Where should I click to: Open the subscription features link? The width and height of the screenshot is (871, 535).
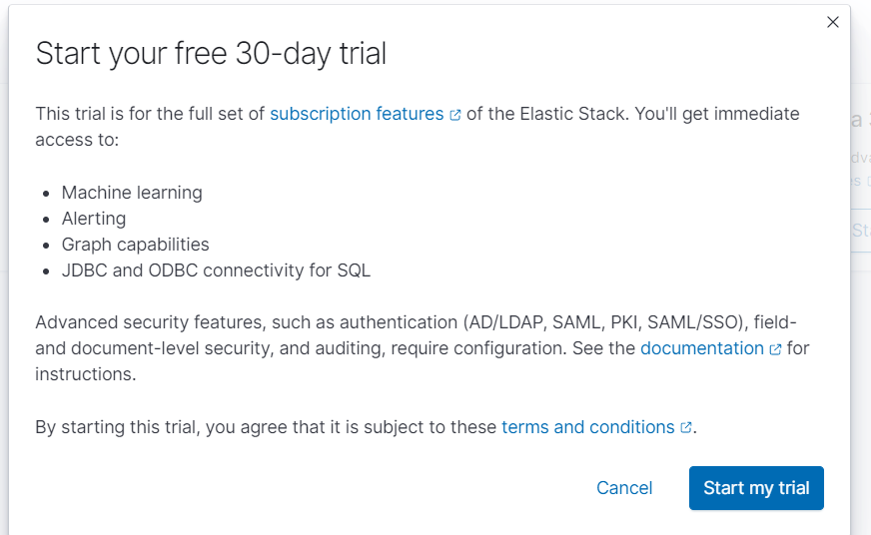[x=356, y=114]
